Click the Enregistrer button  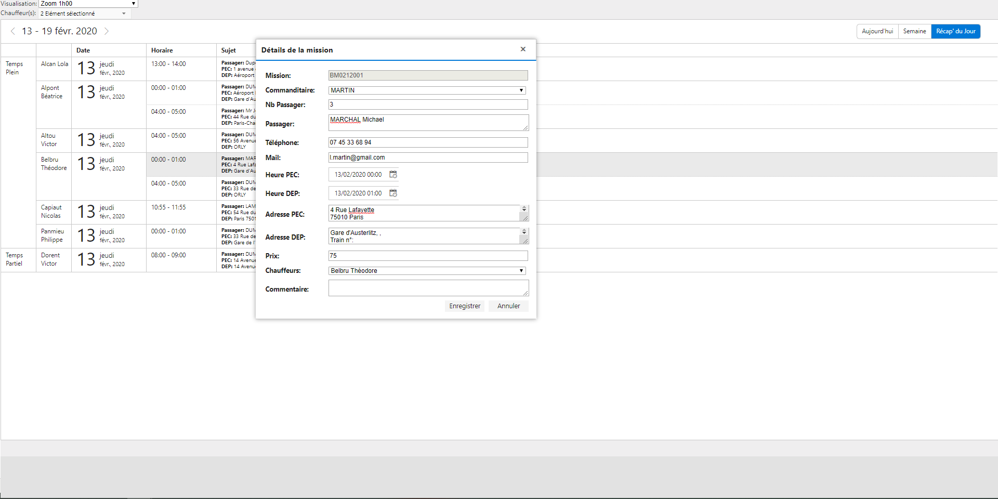tap(465, 306)
